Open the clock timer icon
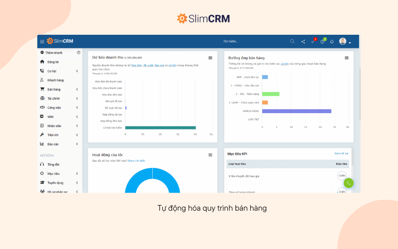 (x=322, y=41)
